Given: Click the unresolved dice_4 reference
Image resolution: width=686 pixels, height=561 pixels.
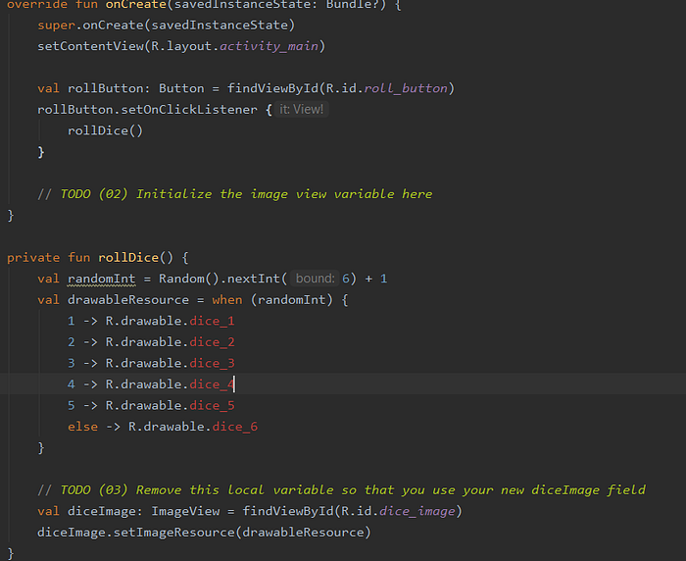Looking at the screenshot, I should (213, 384).
